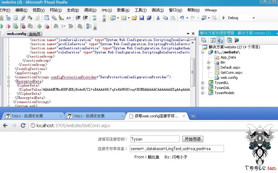
Task: Open the active files dropdown beside web.config tab
Action: pyautogui.click(x=188, y=33)
